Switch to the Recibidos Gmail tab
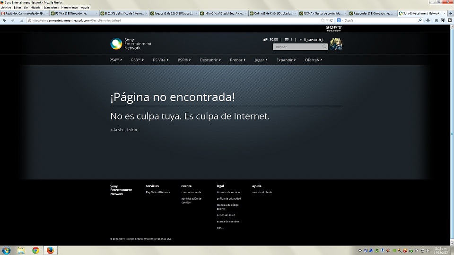Viewport: 454px width, 255px height. click(25, 13)
